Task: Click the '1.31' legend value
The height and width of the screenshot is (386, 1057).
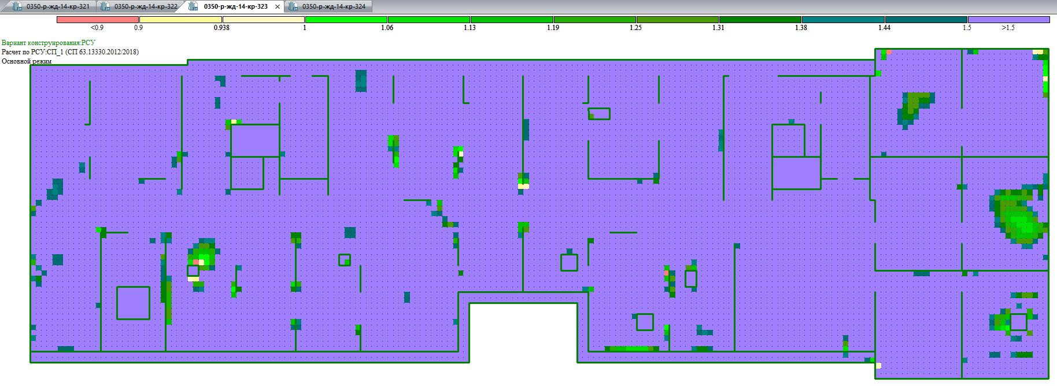Action: (718, 28)
